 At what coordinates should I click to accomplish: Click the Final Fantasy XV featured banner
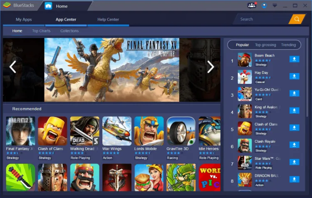click(x=111, y=70)
